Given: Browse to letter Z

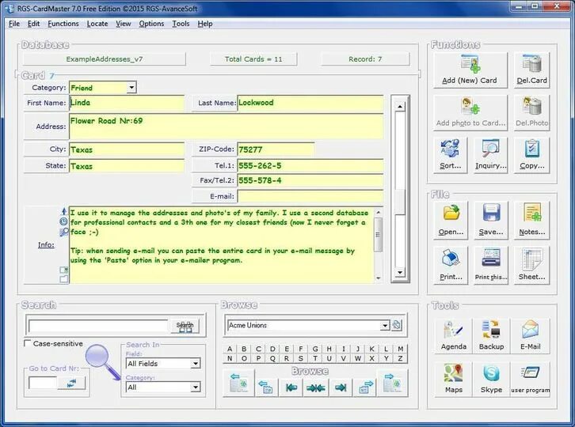Looking at the screenshot, I should [x=401, y=358].
